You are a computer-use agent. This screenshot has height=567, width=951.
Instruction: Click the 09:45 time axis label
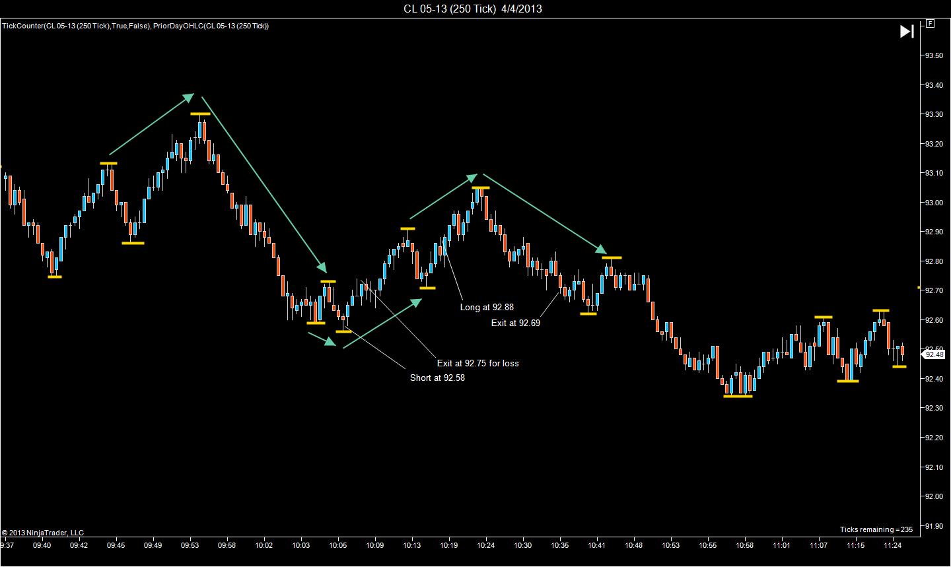[x=116, y=546]
